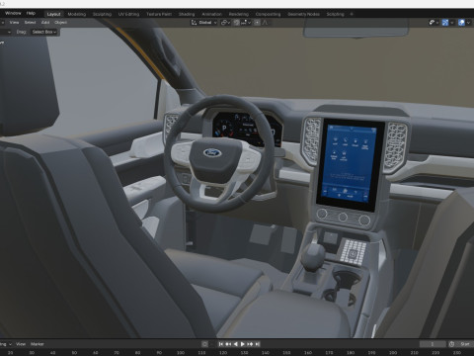The image size is (474, 356).
Task: Play the animation in reverse
Action: click(x=235, y=344)
